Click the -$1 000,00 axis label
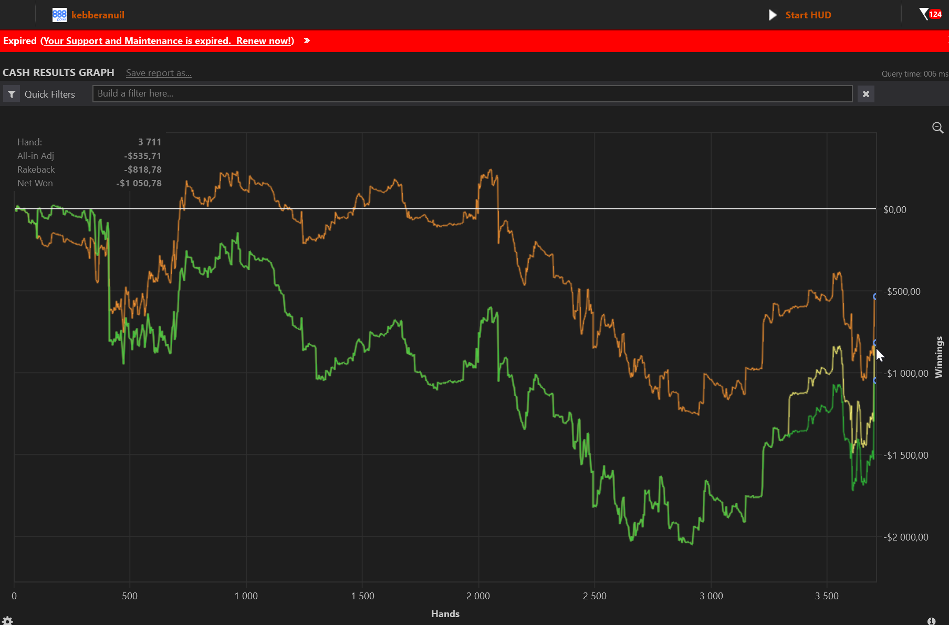This screenshot has width=949, height=625. point(906,373)
